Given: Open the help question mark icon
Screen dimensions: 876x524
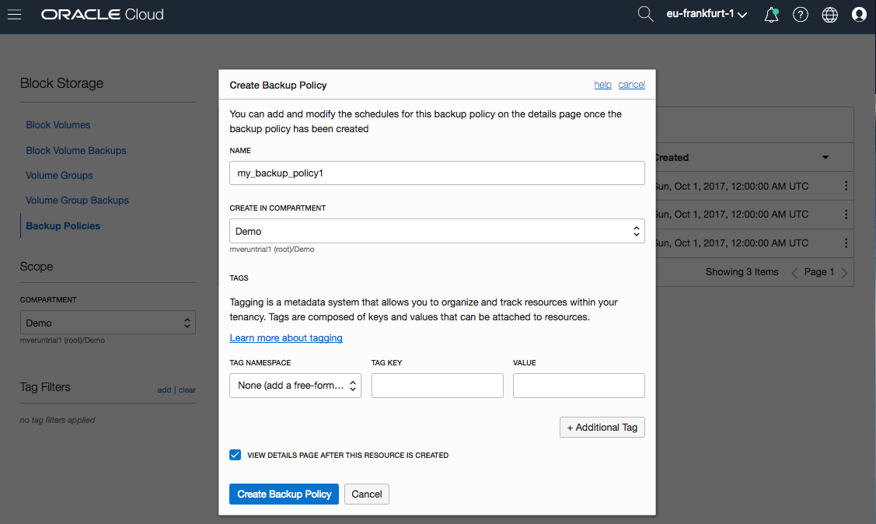Looking at the screenshot, I should pos(801,15).
